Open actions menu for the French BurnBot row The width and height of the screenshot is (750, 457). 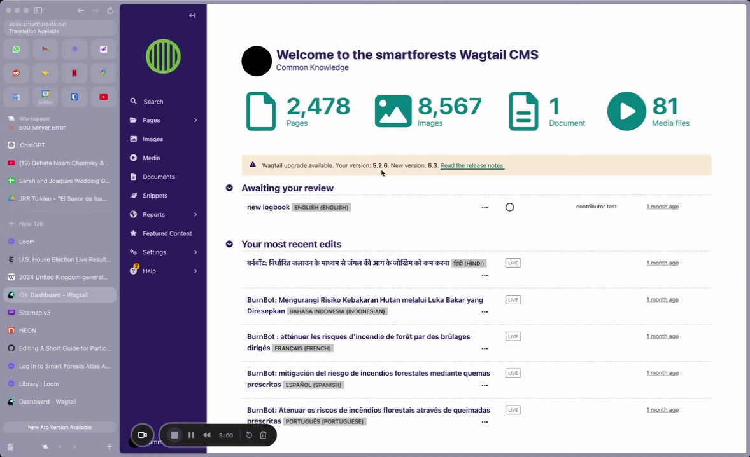point(485,348)
